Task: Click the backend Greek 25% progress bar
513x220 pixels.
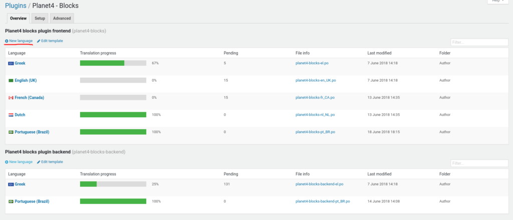Action: pos(113,184)
